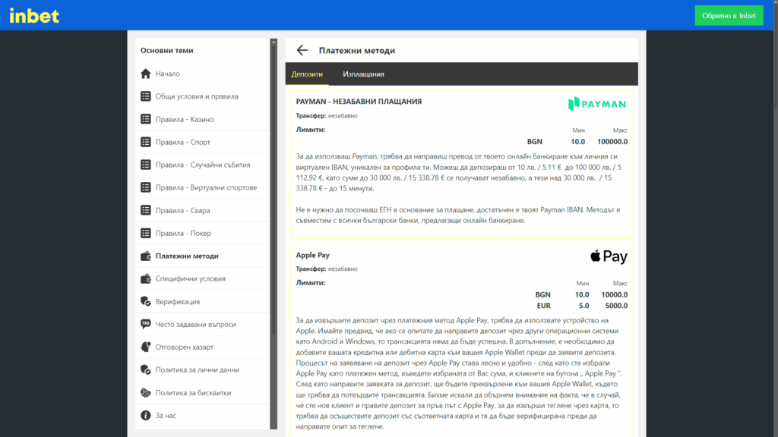Viewport: 778px width, 437px height.
Task: Click the info icon beside За нас
Action: click(x=146, y=416)
